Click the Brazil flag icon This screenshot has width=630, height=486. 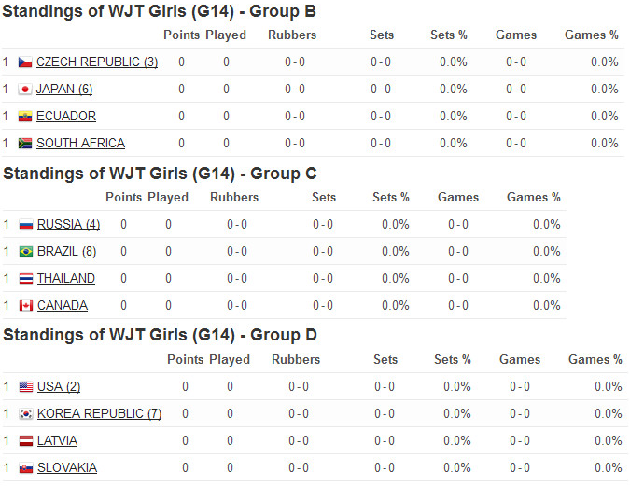[x=26, y=252]
